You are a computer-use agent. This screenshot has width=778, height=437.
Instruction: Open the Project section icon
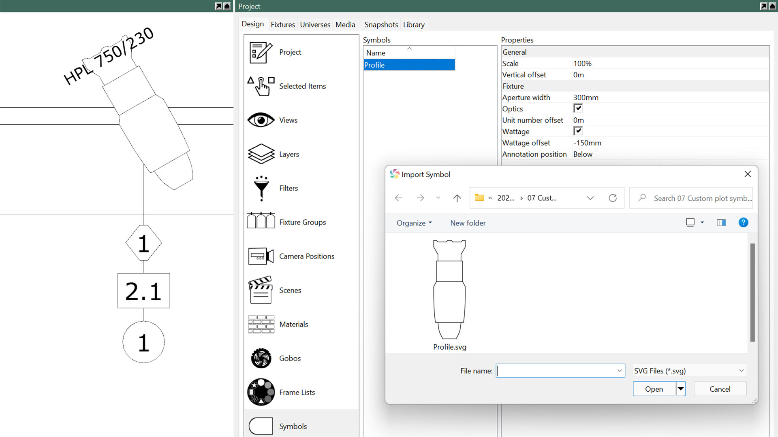coord(261,53)
